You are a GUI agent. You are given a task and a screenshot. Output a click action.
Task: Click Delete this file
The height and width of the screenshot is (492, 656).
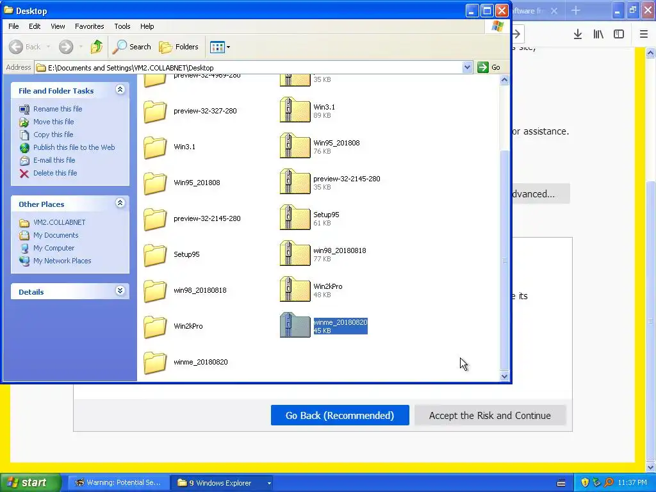pyautogui.click(x=55, y=173)
